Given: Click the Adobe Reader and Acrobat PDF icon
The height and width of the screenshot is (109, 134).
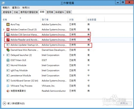Looking at the screenshot, I should pos(8,40).
